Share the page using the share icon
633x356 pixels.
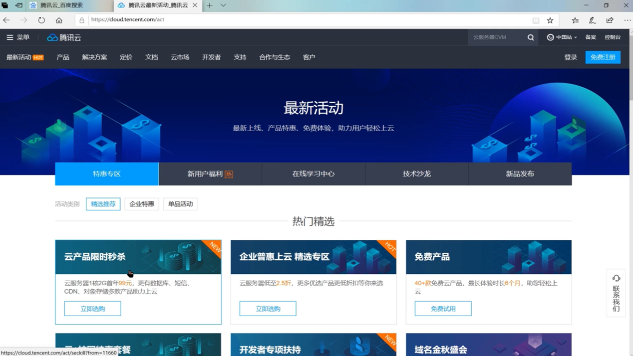[x=609, y=20]
